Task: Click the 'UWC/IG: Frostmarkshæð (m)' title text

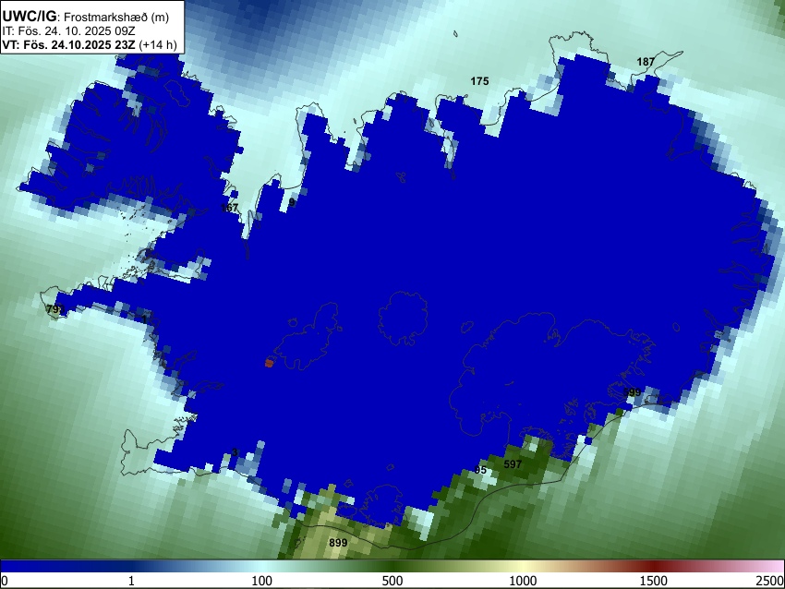Action: 86,17
